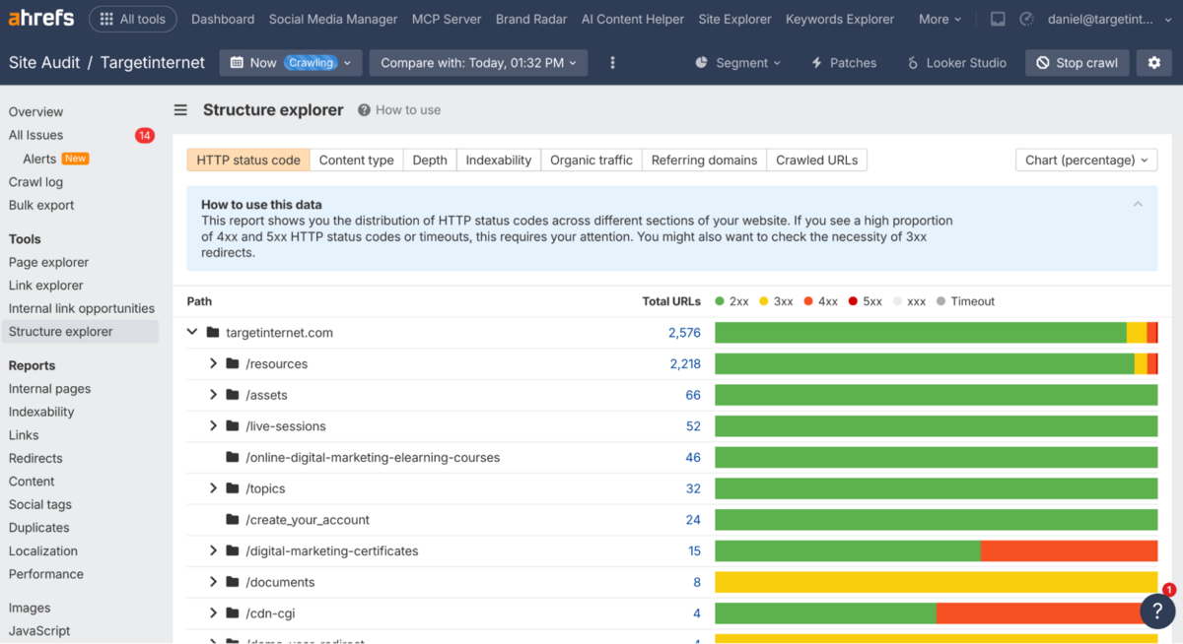The width and height of the screenshot is (1183, 644).
Task: Open the account menu daniel@targetint...
Action: (x=1111, y=19)
